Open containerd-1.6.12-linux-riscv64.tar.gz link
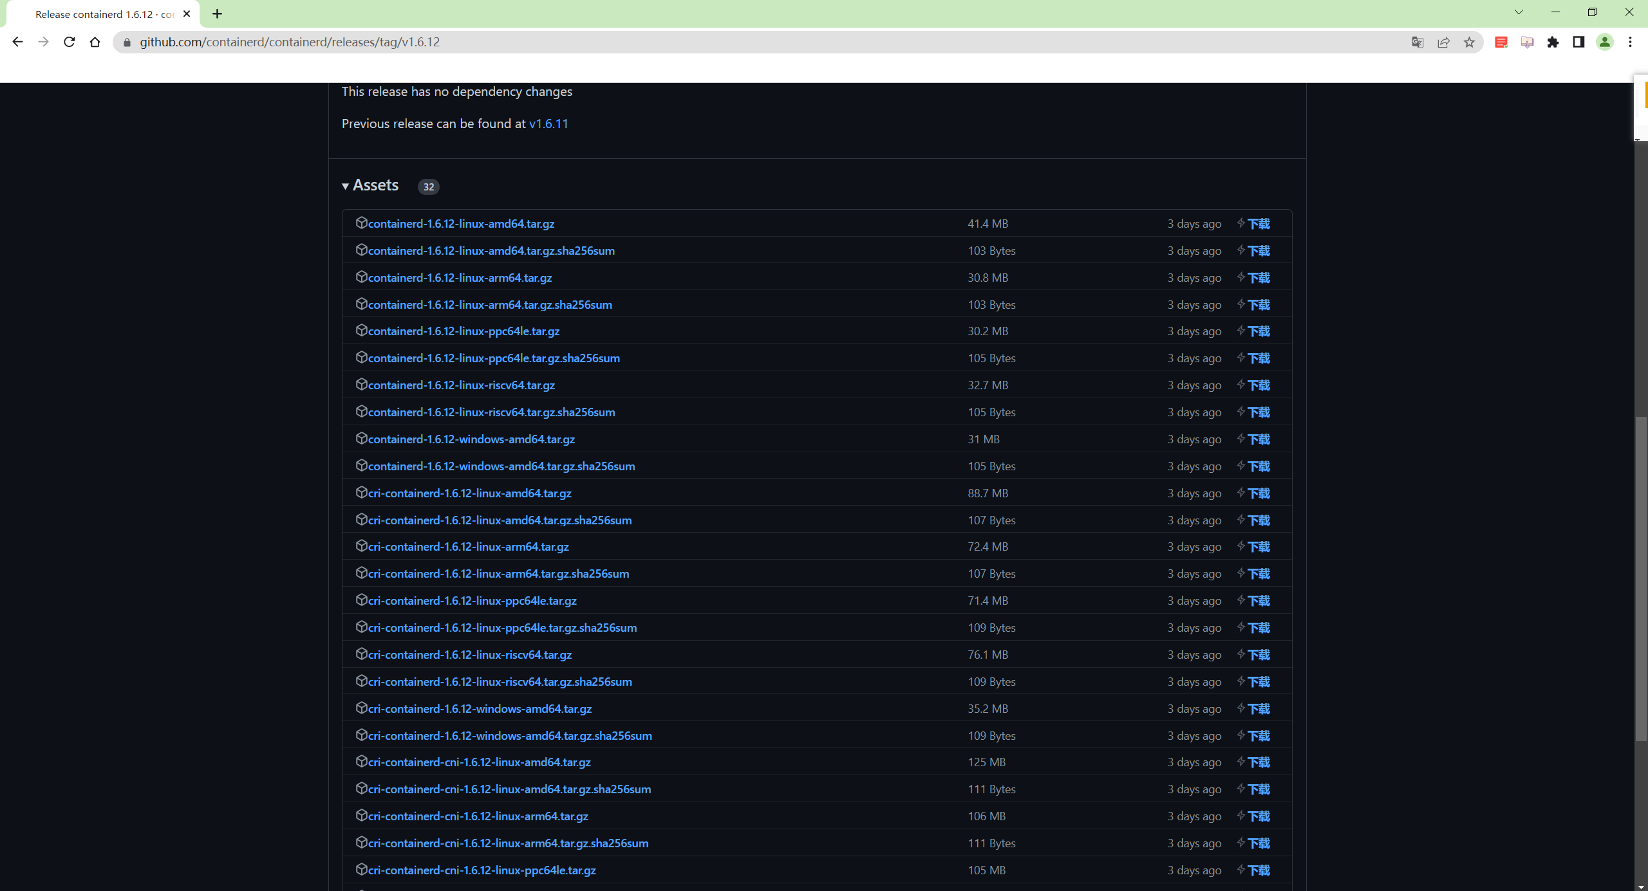The image size is (1648, 891). tap(462, 385)
